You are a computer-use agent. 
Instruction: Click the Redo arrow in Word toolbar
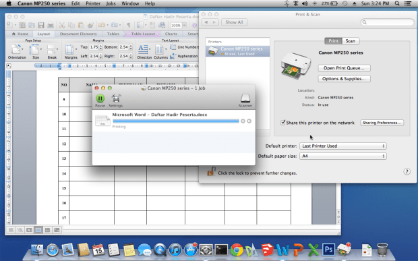tap(114, 25)
